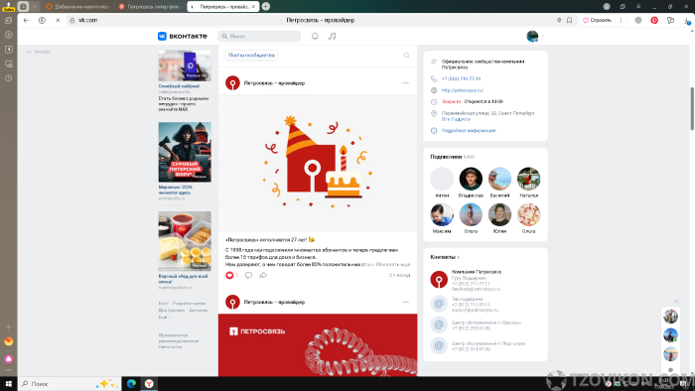Open comments on the birthday post
The height and width of the screenshot is (391, 695).
point(248,276)
